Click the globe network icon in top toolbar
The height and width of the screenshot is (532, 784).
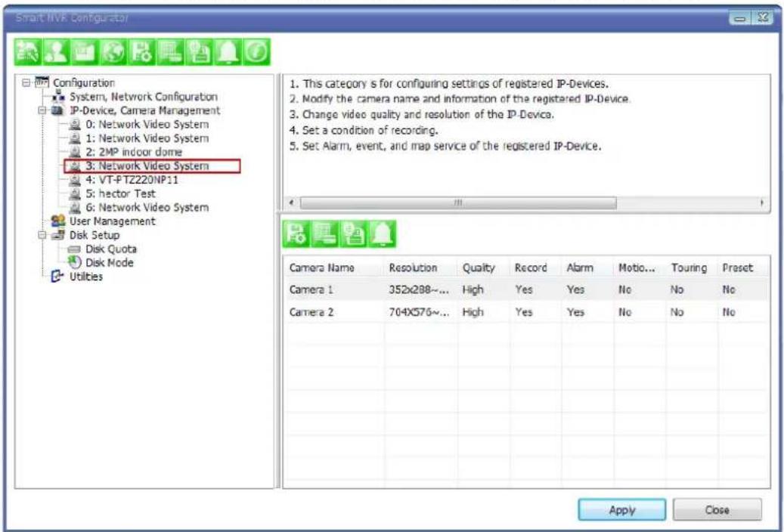pyautogui.click(x=113, y=52)
